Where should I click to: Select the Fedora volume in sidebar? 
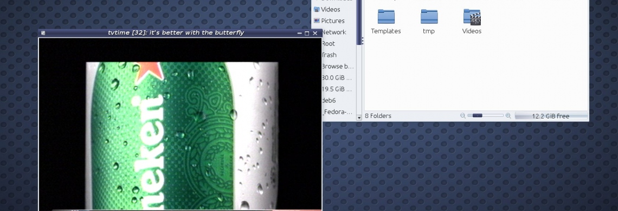coord(337,112)
